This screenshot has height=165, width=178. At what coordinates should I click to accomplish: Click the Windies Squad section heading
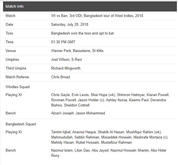18,87
